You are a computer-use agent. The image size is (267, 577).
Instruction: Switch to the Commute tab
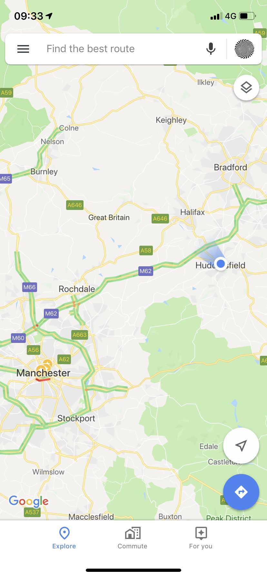[x=133, y=538]
